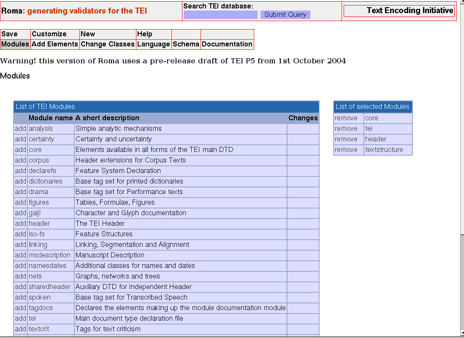The image size is (464, 338).
Task: Add the dictionaries module
Action: (x=20, y=181)
